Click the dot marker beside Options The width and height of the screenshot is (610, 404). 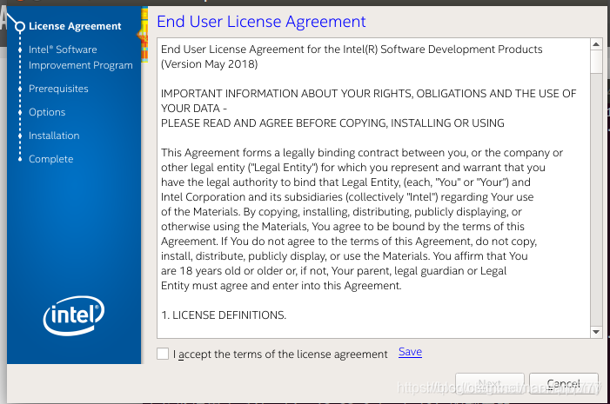point(20,112)
